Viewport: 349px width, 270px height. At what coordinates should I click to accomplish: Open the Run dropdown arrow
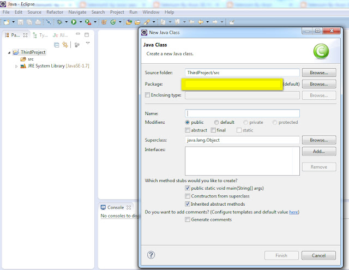(x=81, y=22)
